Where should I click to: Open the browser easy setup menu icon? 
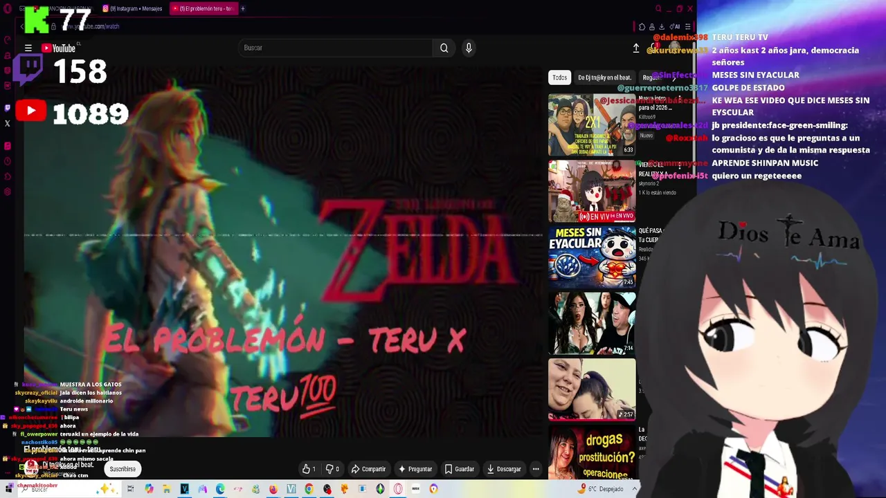[x=687, y=26]
